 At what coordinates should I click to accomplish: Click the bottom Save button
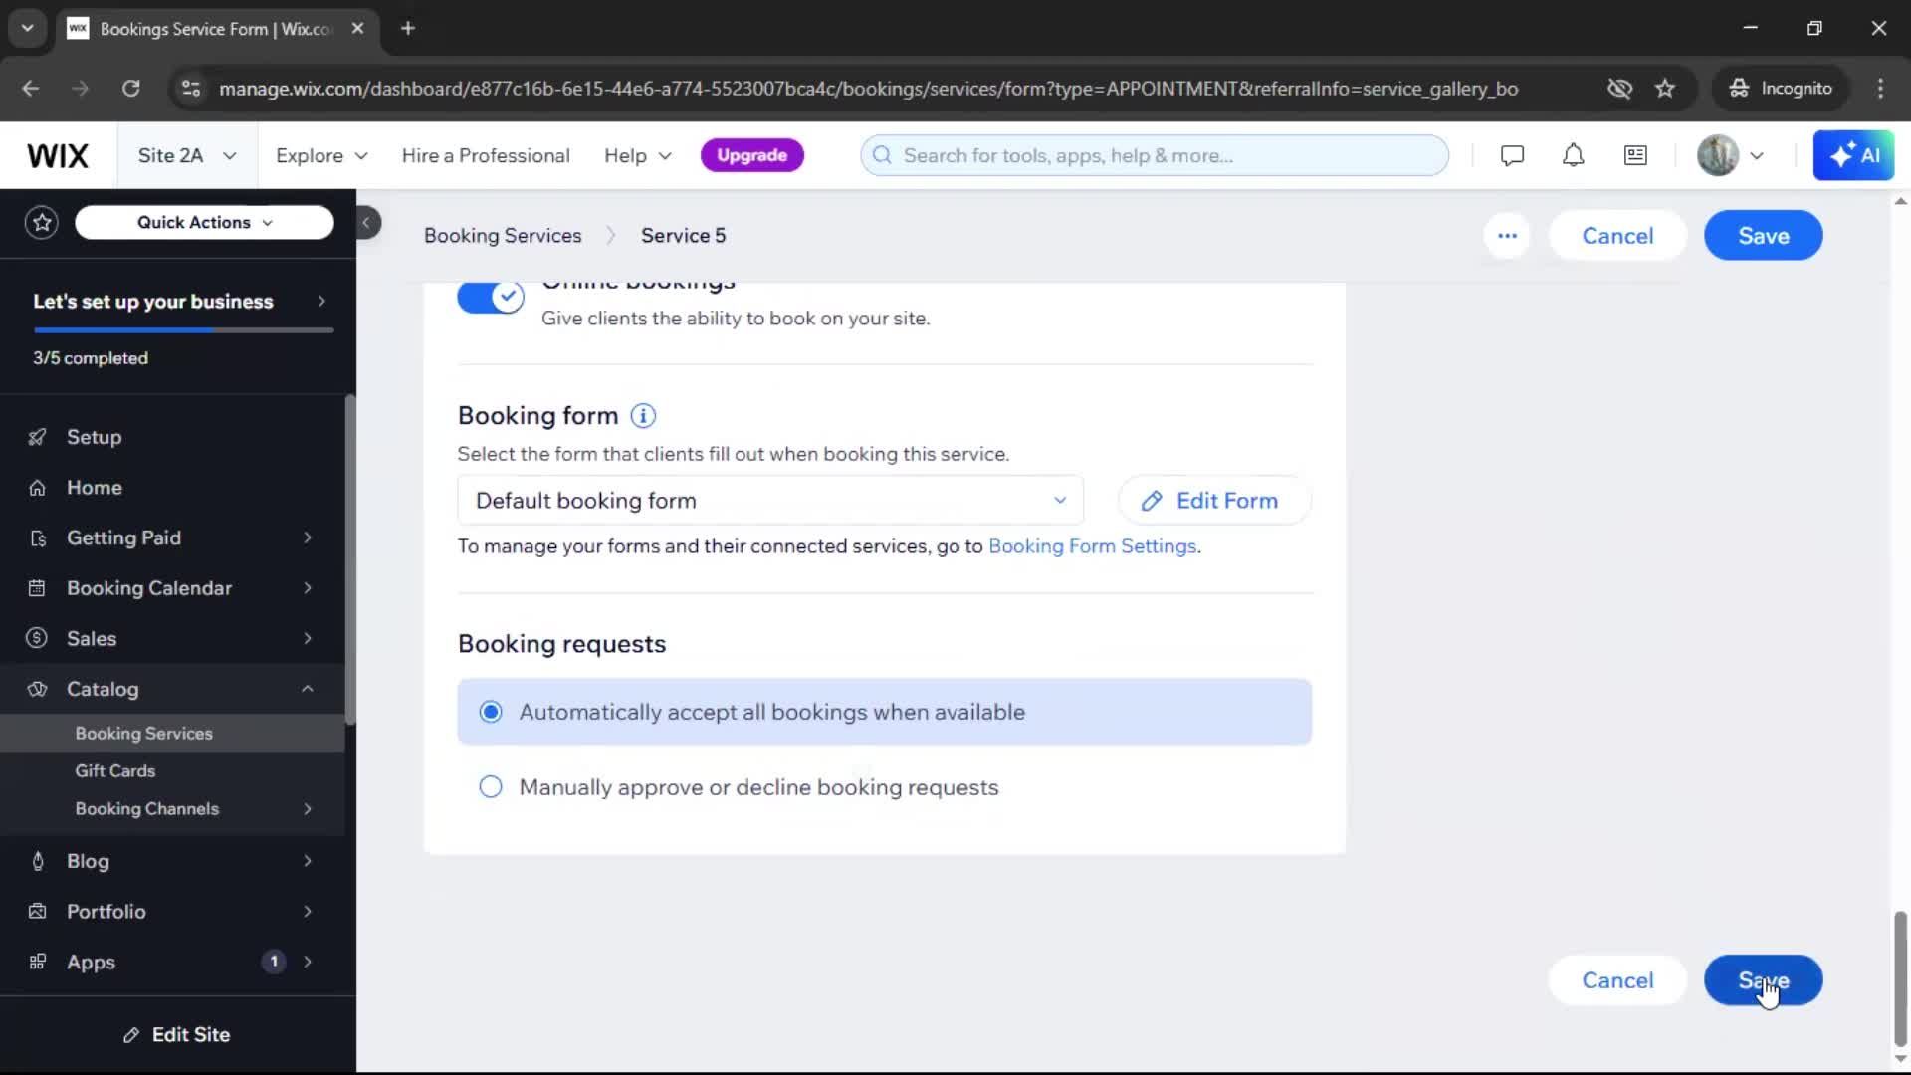pyautogui.click(x=1763, y=980)
